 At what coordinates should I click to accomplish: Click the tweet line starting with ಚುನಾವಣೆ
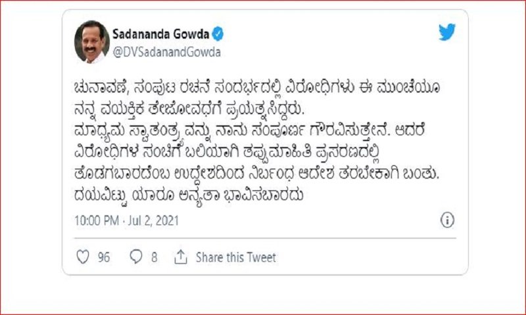(x=256, y=89)
